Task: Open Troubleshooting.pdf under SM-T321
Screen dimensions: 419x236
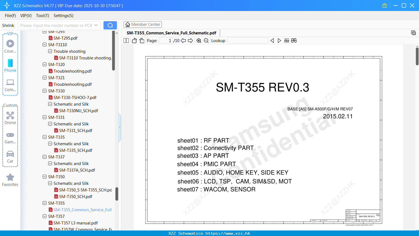Action: point(73,84)
